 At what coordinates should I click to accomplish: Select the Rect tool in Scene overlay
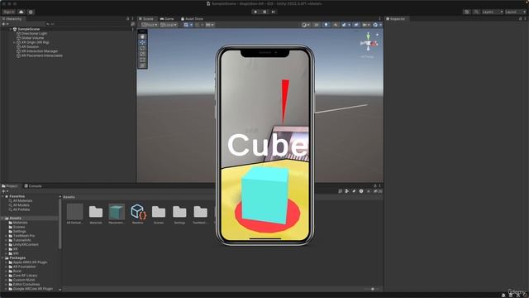142,60
